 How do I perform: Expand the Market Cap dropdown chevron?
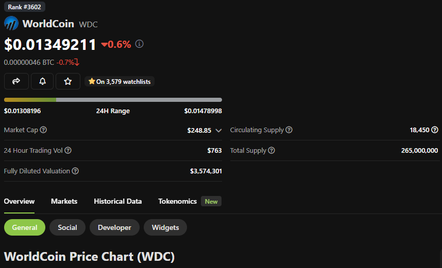point(218,131)
